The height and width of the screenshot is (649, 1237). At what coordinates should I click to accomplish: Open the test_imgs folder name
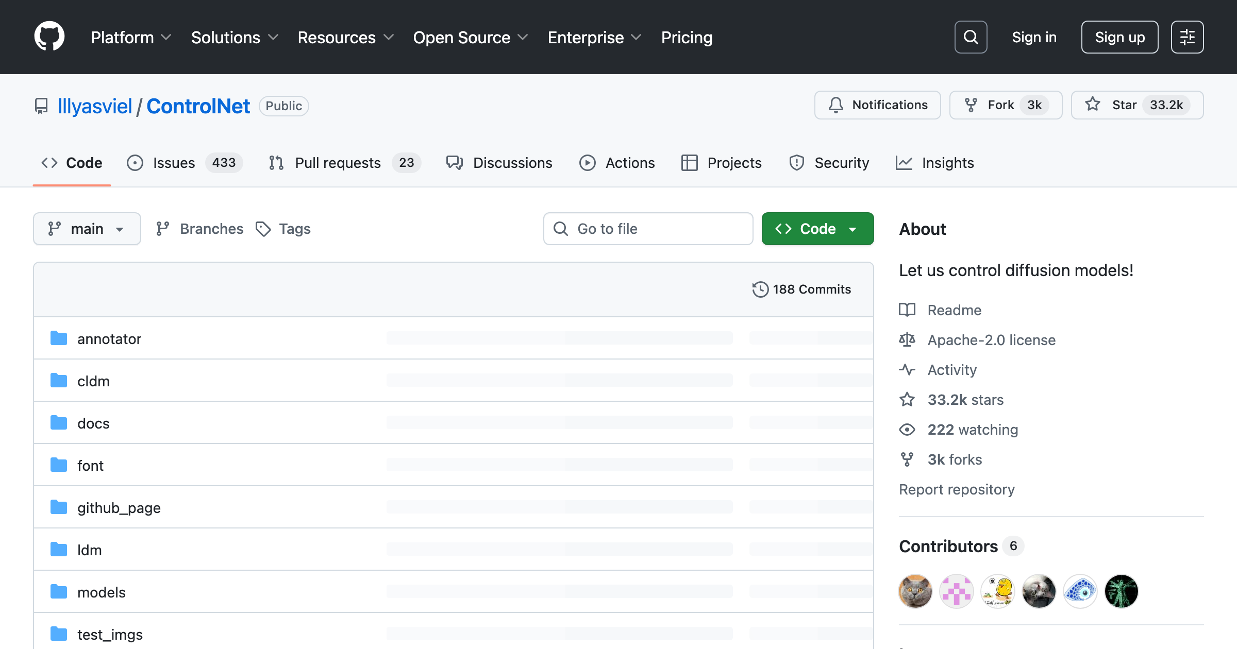point(110,635)
